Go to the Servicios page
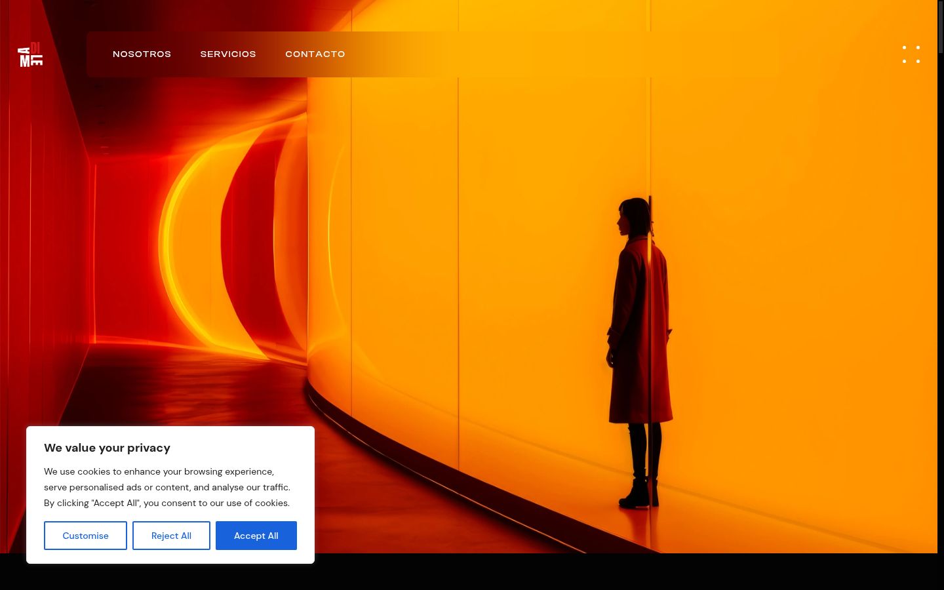Image resolution: width=944 pixels, height=590 pixels. [x=228, y=54]
